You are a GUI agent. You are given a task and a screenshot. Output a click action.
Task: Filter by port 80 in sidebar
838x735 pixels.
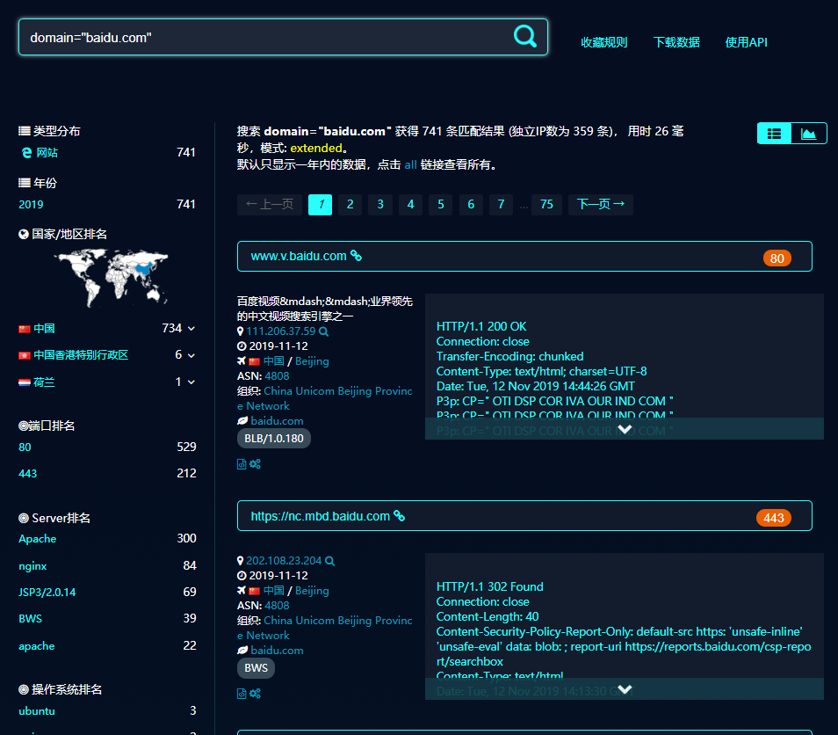click(x=25, y=448)
